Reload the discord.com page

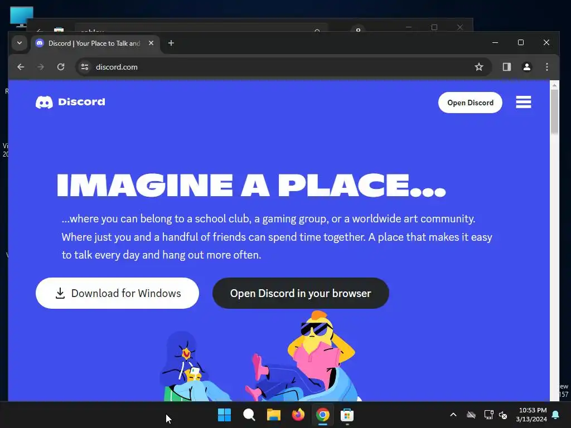click(x=61, y=67)
